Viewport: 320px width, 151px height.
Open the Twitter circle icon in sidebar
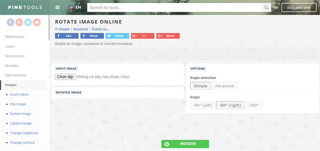[28, 22]
